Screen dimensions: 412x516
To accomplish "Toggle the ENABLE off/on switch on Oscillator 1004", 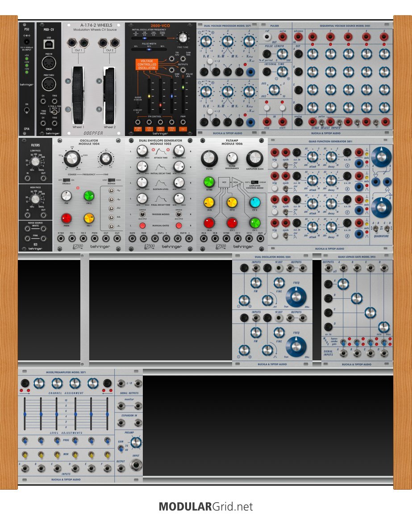I will click(66, 180).
